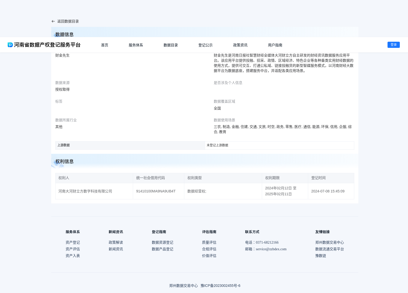Open the 用户指南 navigation menu
The width and height of the screenshot is (408, 293).
[x=275, y=45]
